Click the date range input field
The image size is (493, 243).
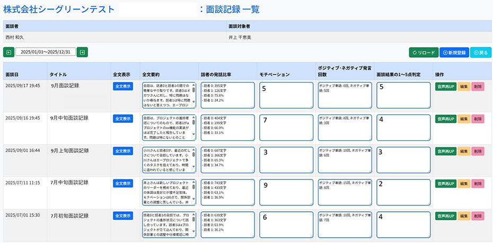[45, 52]
